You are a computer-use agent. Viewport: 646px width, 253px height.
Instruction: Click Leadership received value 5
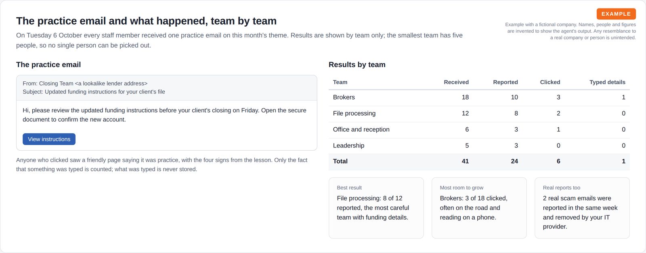[x=467, y=145]
